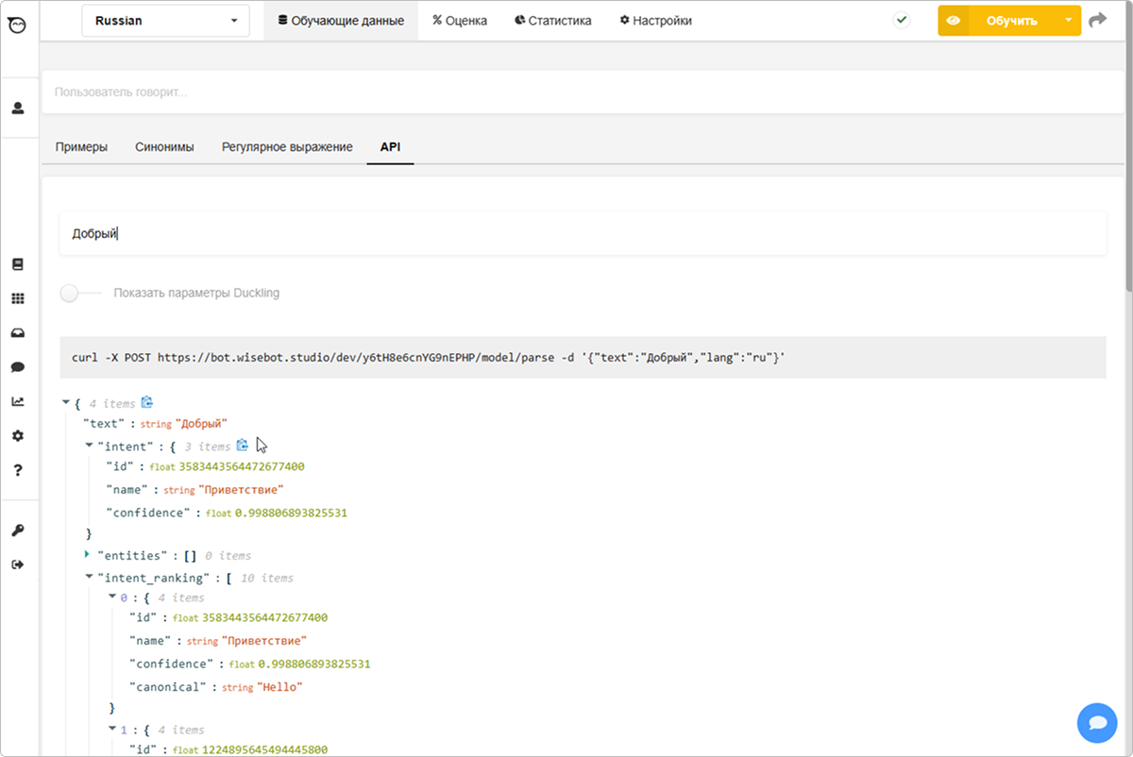
Task: Open the line chart analytics sidebar icon
Action: click(x=17, y=401)
